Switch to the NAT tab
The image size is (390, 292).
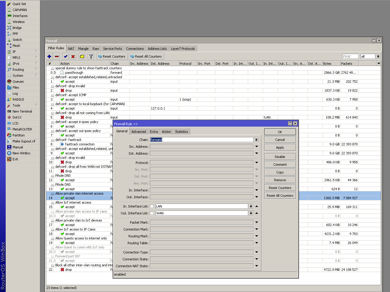click(x=71, y=49)
